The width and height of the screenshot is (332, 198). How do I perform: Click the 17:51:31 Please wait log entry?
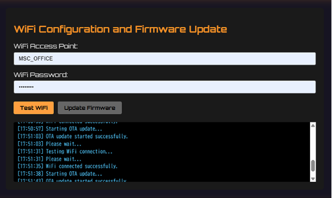coord(50,159)
